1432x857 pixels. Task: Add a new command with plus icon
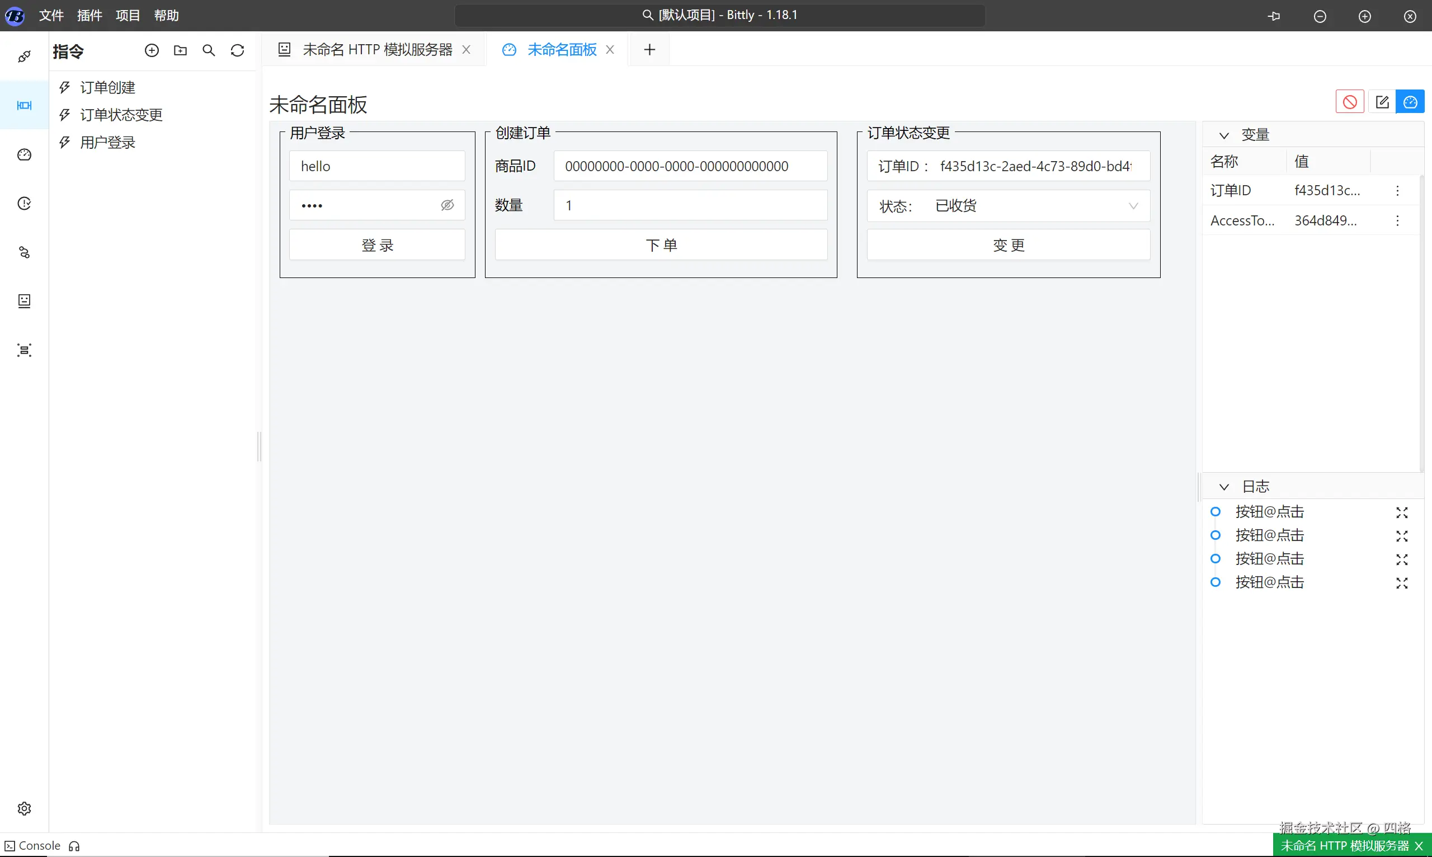(151, 51)
